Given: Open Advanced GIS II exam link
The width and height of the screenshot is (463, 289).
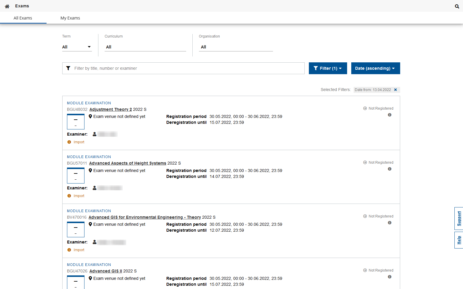Looking at the screenshot, I should click(106, 271).
